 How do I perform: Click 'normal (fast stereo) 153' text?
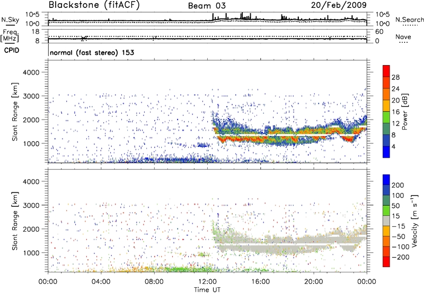tap(92, 52)
